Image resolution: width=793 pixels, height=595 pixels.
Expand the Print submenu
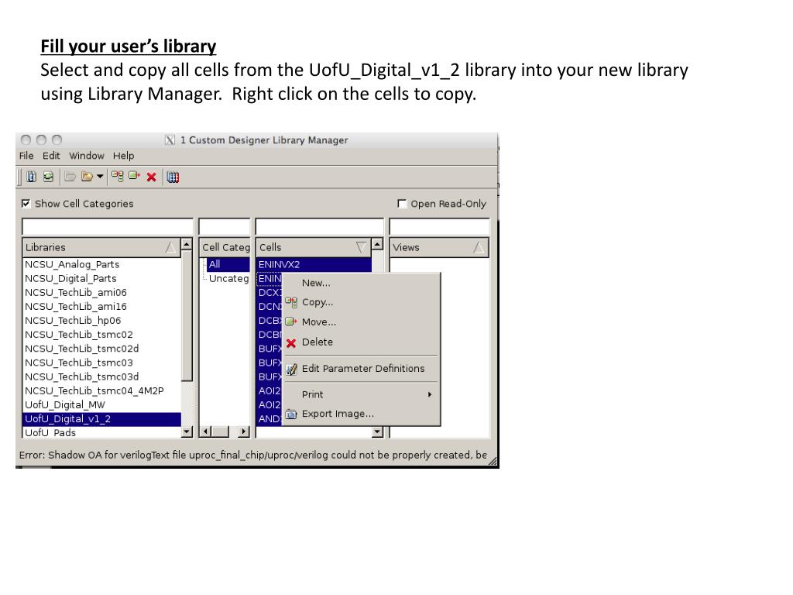pos(361,394)
